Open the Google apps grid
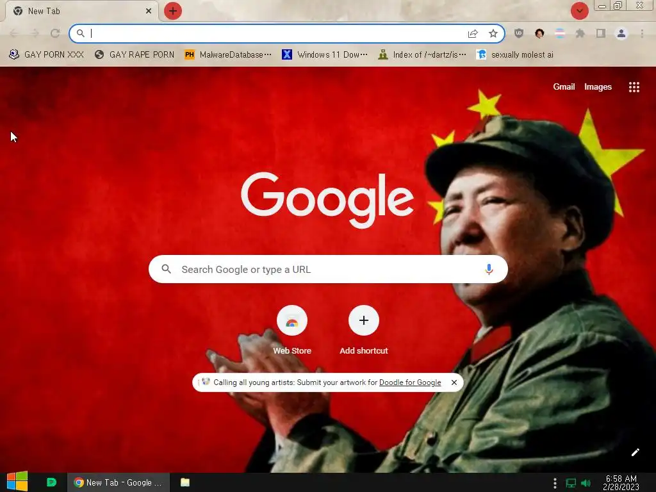This screenshot has height=492, width=656. [634, 87]
